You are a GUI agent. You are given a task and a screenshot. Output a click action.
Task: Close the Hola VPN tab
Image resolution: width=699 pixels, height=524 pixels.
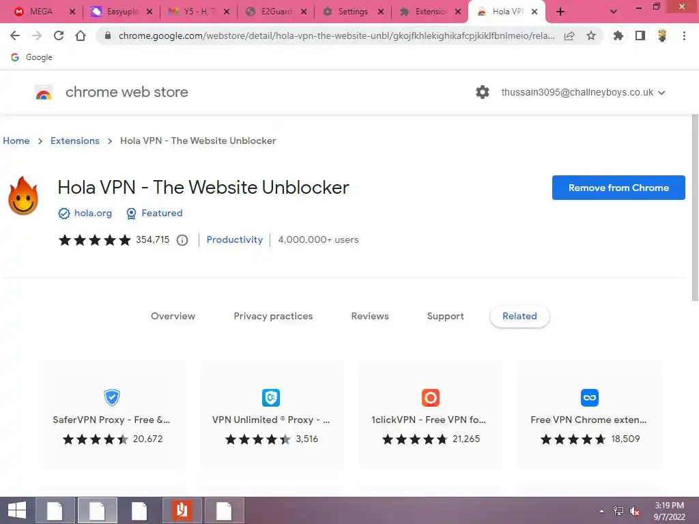pyautogui.click(x=534, y=12)
